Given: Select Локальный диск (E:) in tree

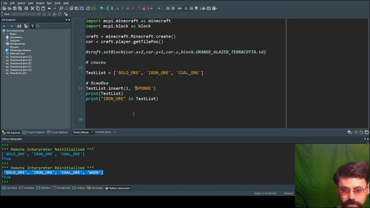Looking at the screenshot, I should click(21, 64).
